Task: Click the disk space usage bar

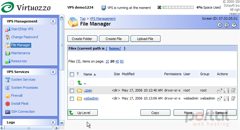Action: click(x=178, y=7)
